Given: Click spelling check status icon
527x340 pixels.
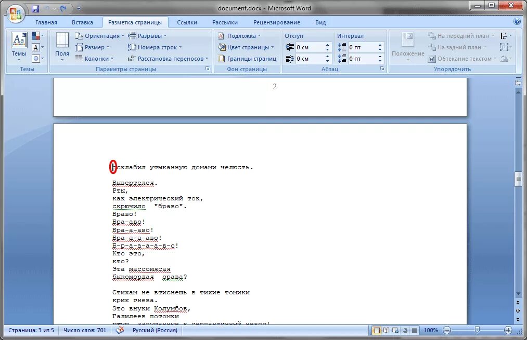Looking at the screenshot, I should [x=120, y=330].
